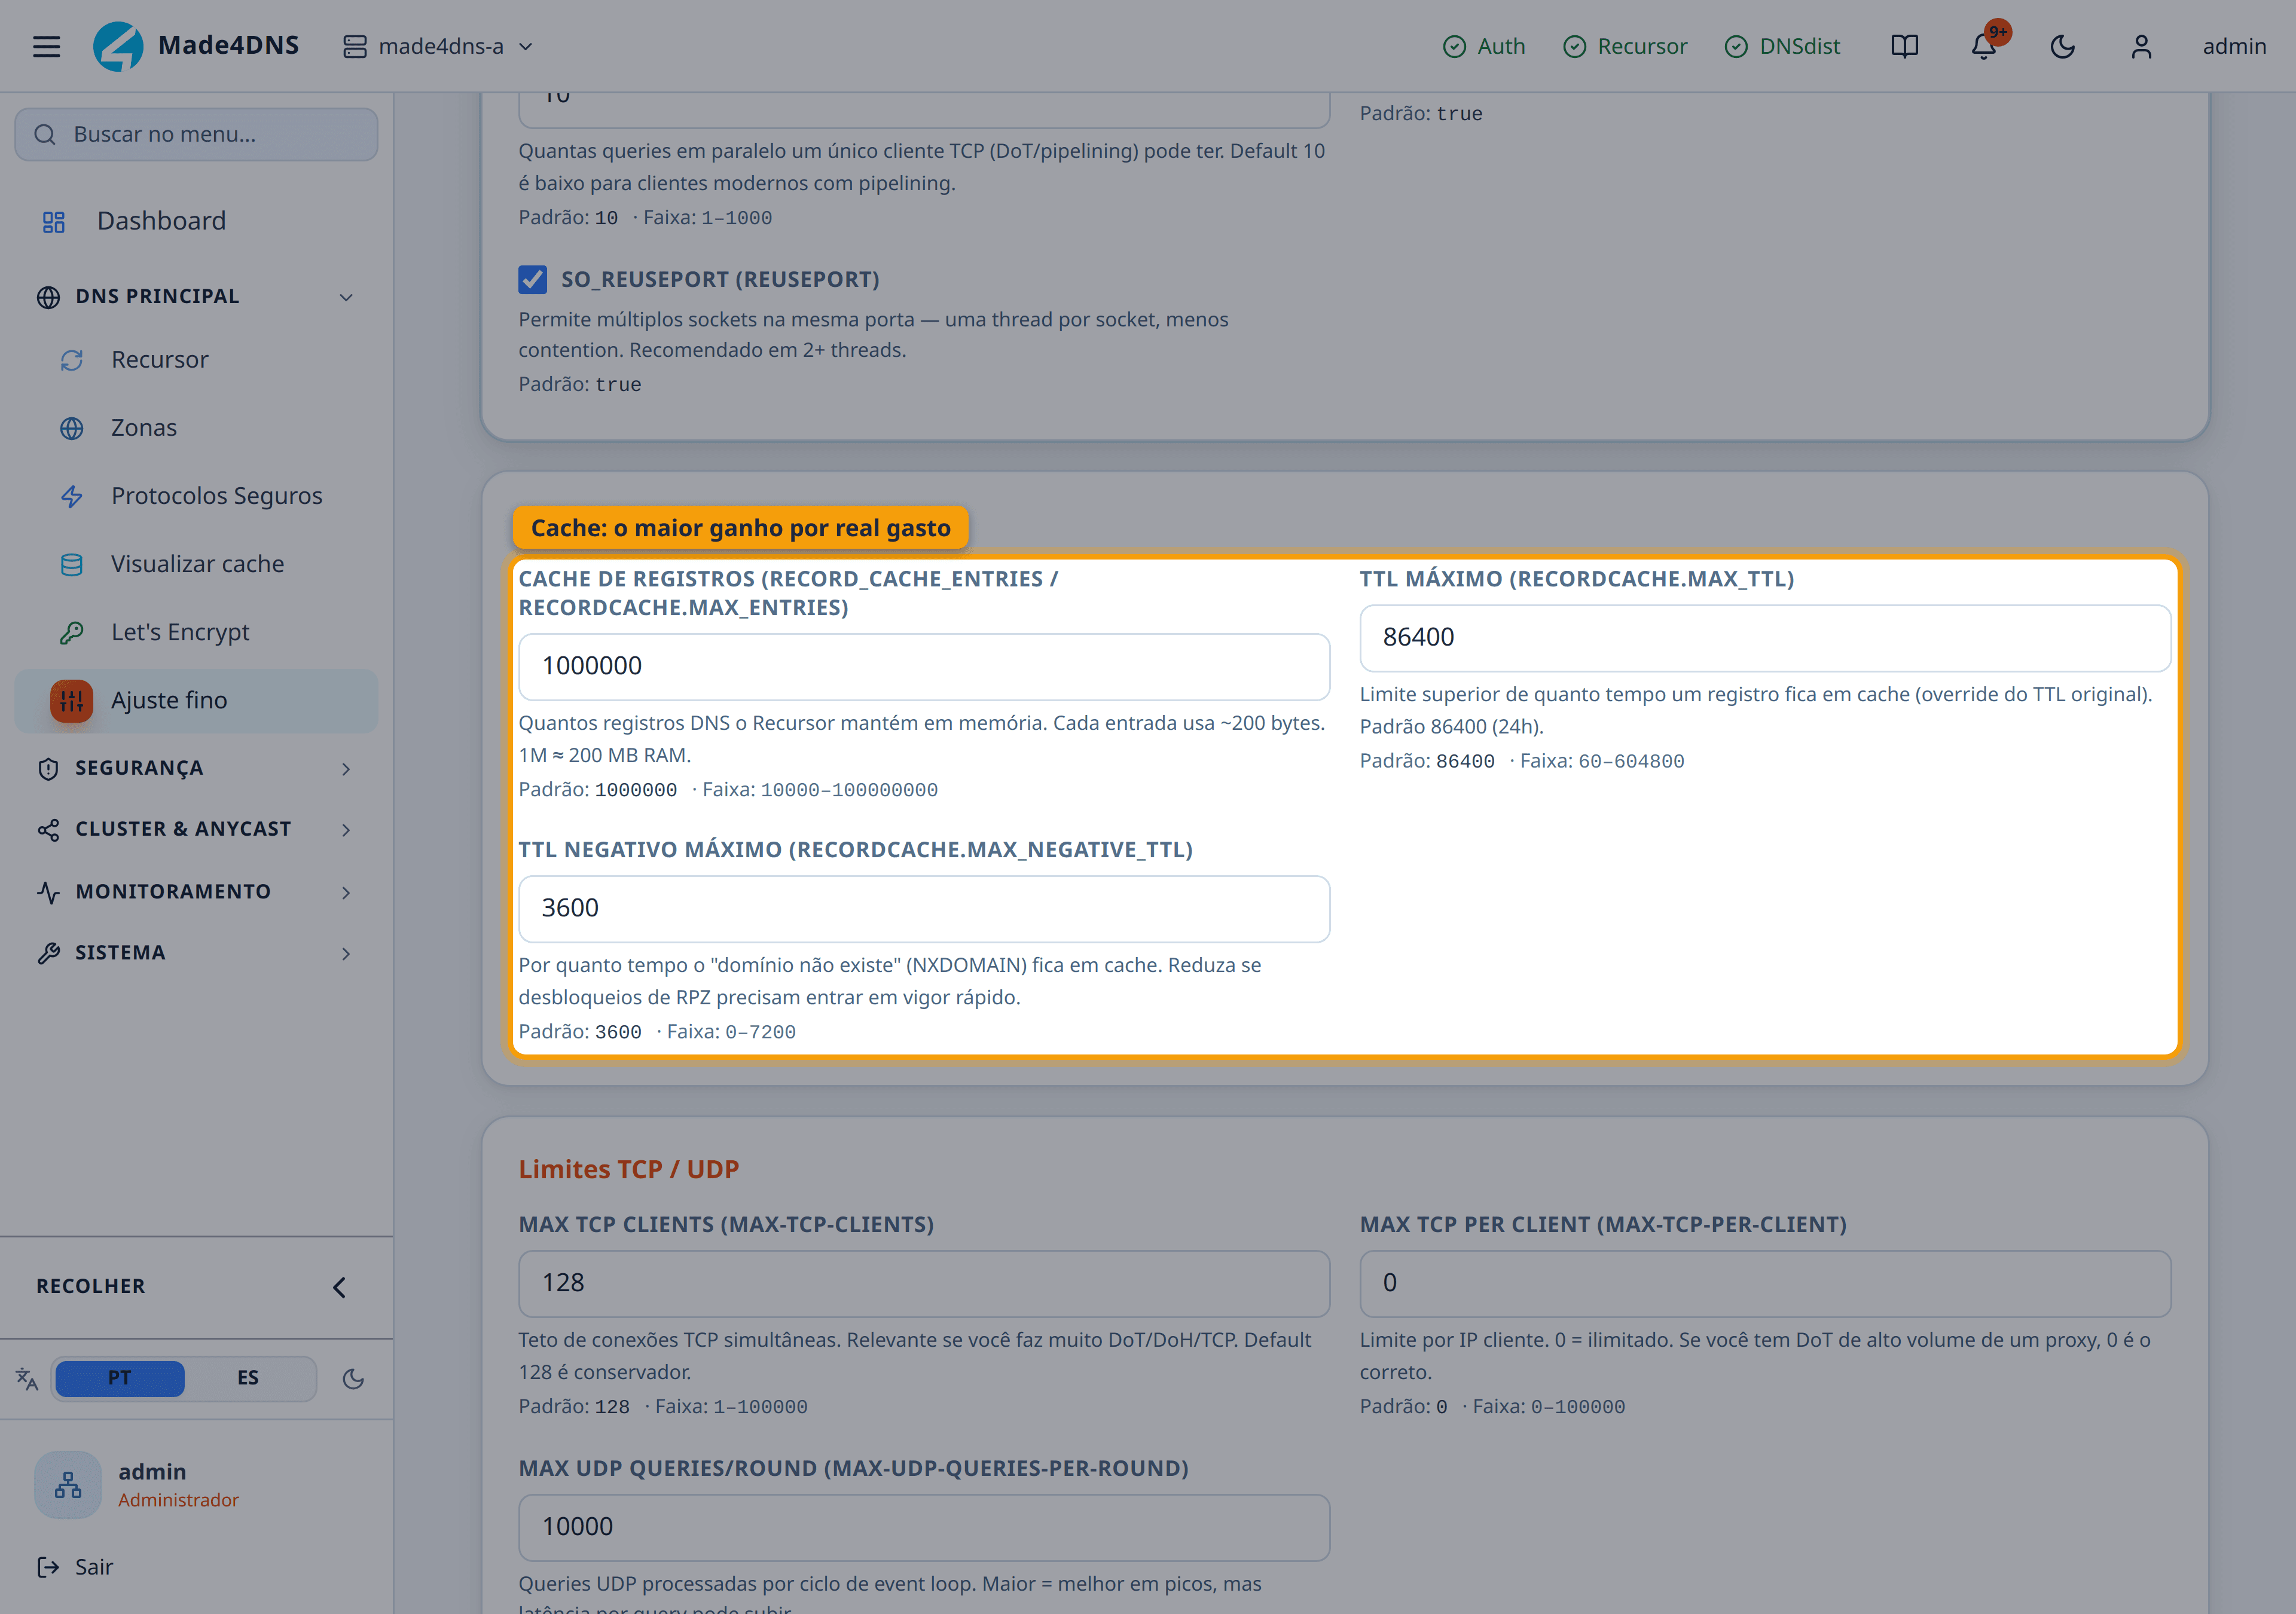Uncheck the SO_REUSEPORT checkbox
The height and width of the screenshot is (1614, 2296).
click(533, 279)
